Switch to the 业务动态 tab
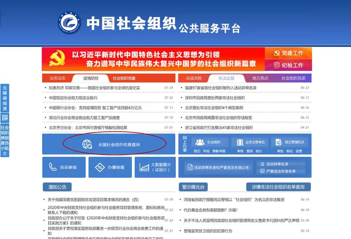This screenshot has height=239, width=351. pyautogui.click(x=58, y=78)
